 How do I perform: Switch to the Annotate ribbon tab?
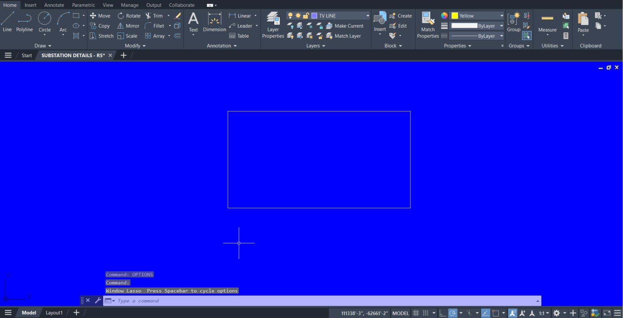pos(54,5)
